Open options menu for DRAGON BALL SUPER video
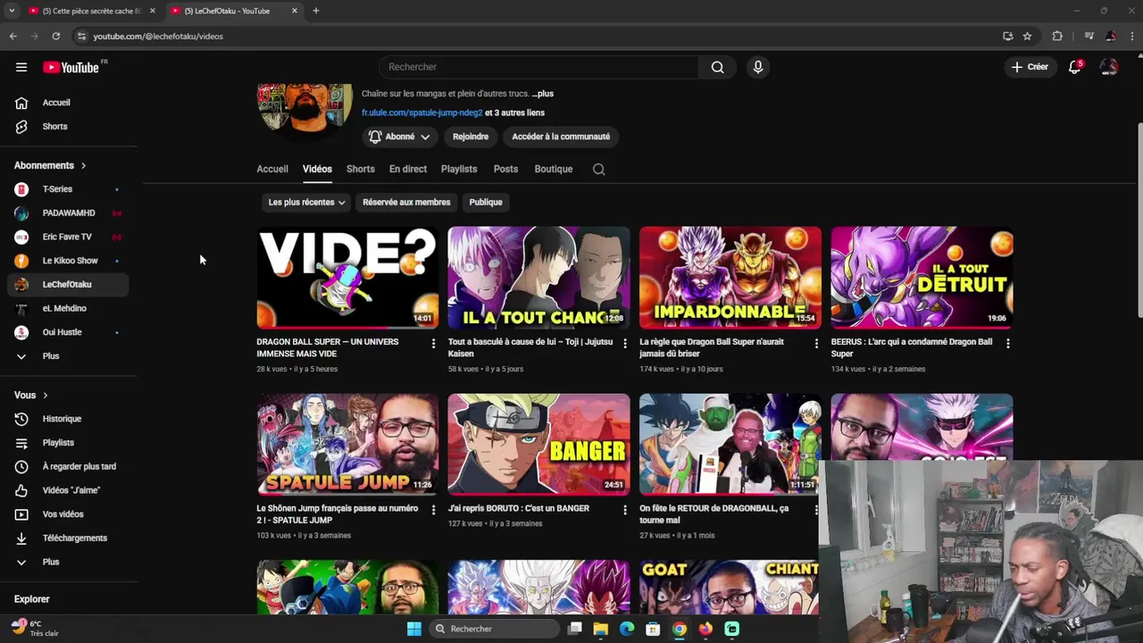The width and height of the screenshot is (1143, 643). 433,343
